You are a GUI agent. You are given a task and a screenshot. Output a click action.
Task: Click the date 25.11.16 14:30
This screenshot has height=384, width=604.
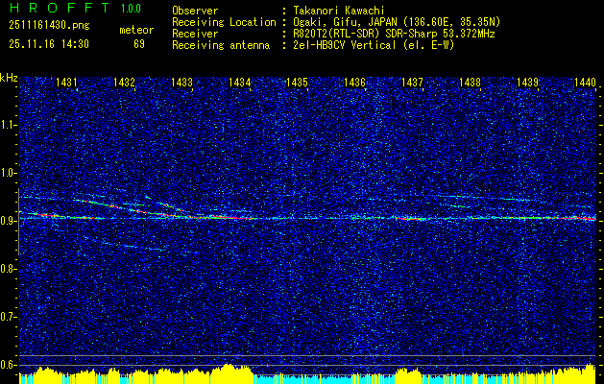point(49,44)
